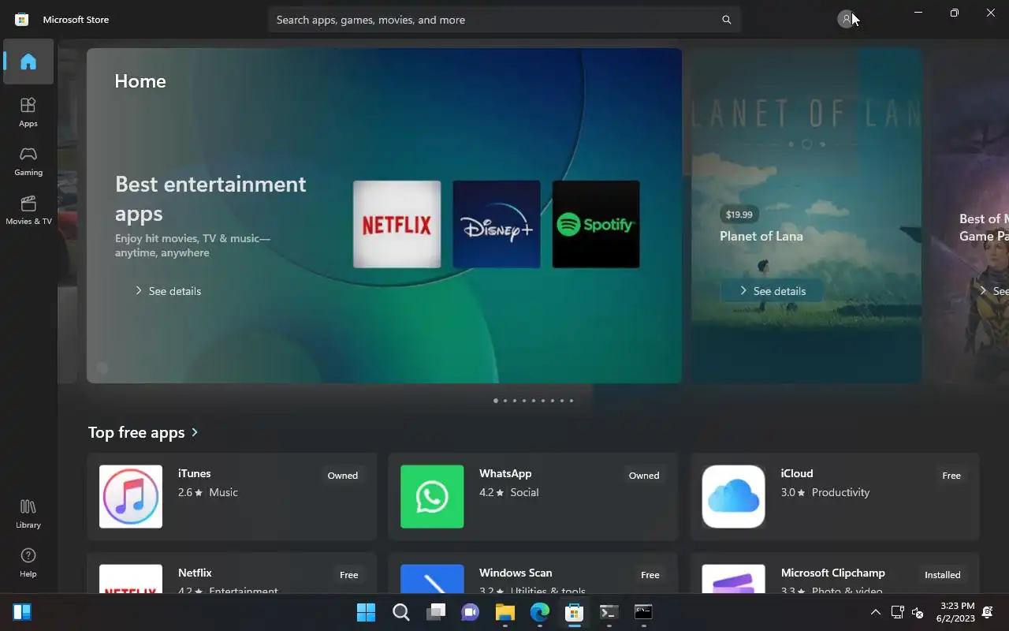Open Widgets button at taskbar left
The image size is (1009, 631).
(x=22, y=612)
